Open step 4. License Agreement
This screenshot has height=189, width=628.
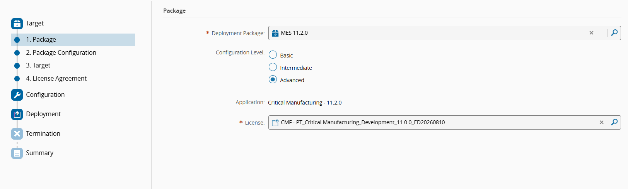pos(56,79)
